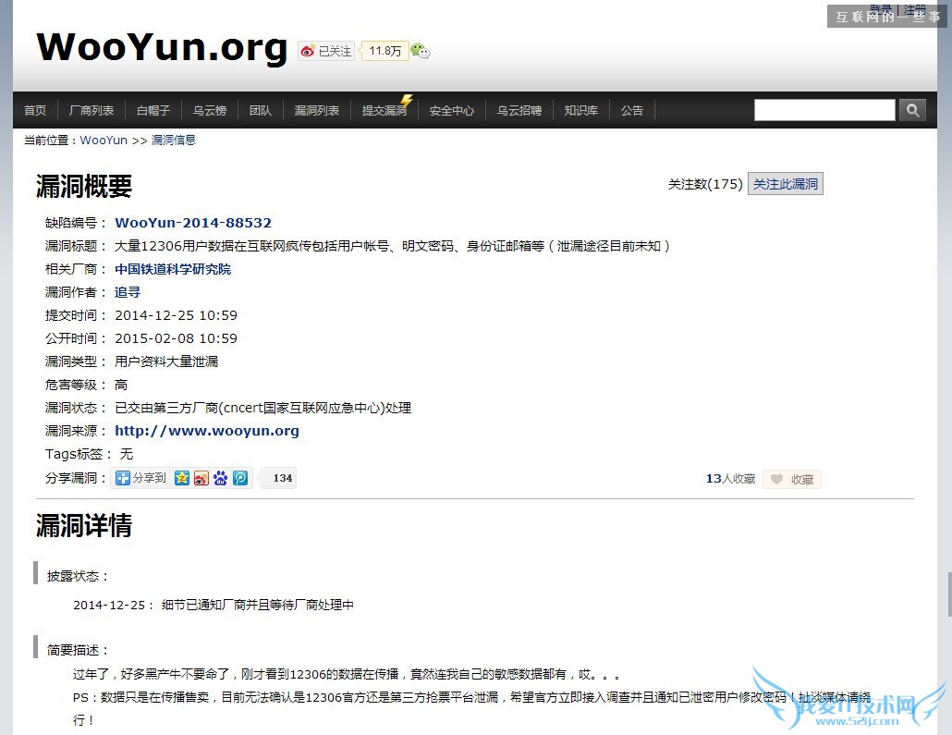The image size is (952, 735).
Task: Click the 简要描述： section label
Action: click(78, 650)
